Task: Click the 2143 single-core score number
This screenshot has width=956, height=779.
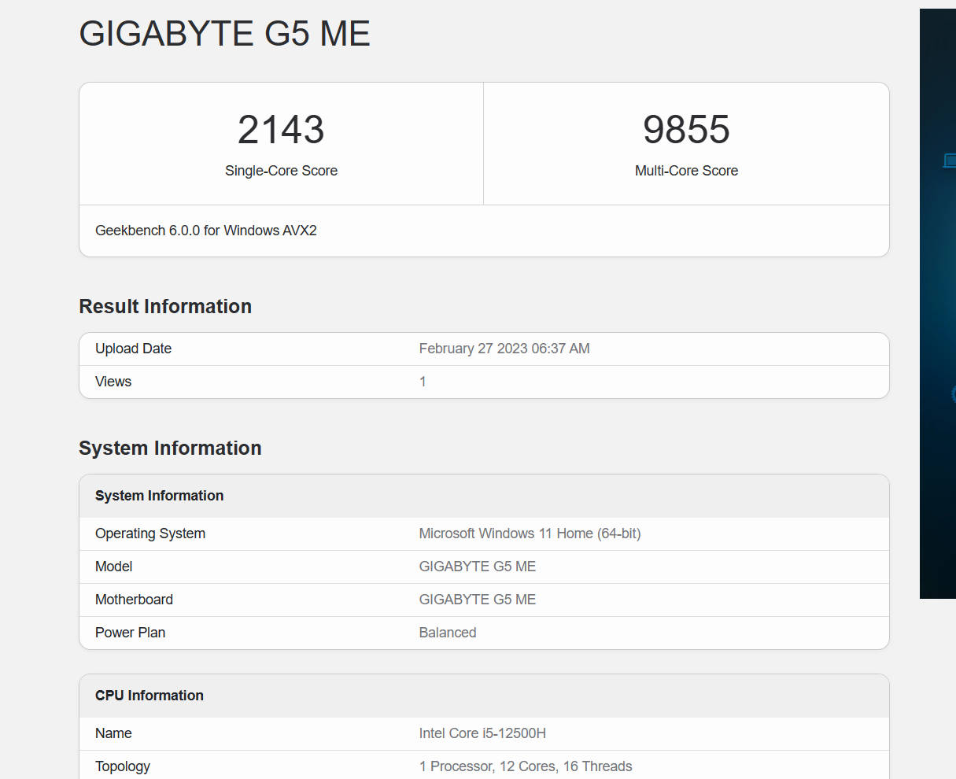Action: coord(281,130)
